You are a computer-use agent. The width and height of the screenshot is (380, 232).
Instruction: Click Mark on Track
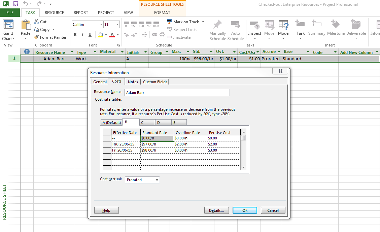(183, 22)
